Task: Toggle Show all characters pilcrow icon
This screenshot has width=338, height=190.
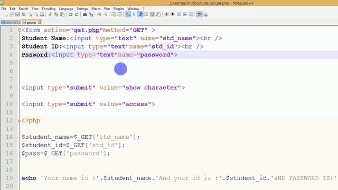Action: pos(134,14)
